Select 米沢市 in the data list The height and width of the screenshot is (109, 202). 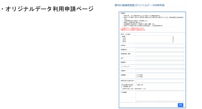[124, 38]
